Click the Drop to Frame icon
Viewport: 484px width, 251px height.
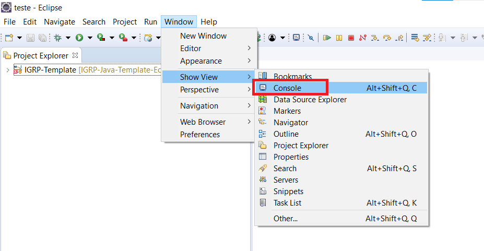coord(415,38)
